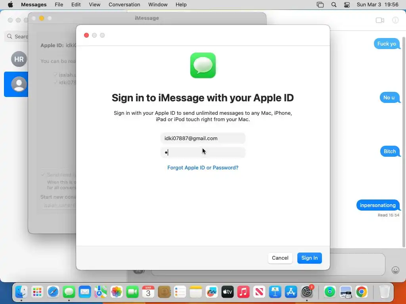This screenshot has height=304, width=406.
Task: Start a FaceTime video call in Messages
Action: click(x=380, y=20)
